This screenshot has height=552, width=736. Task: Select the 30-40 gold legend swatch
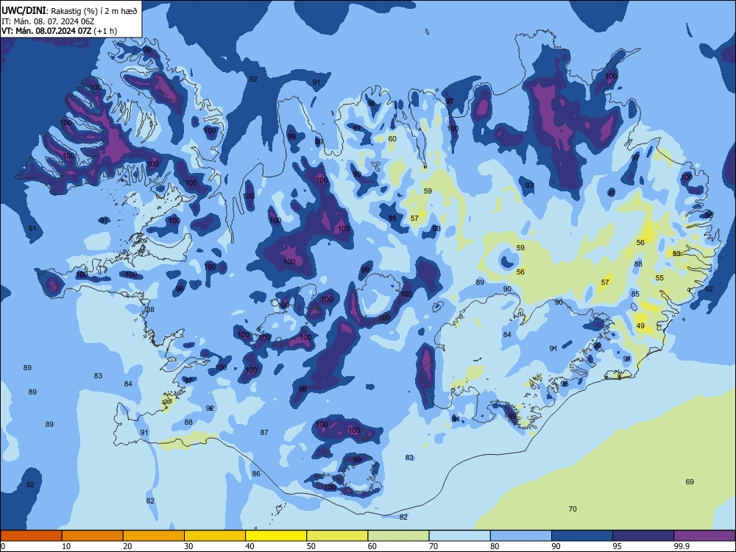215,536
